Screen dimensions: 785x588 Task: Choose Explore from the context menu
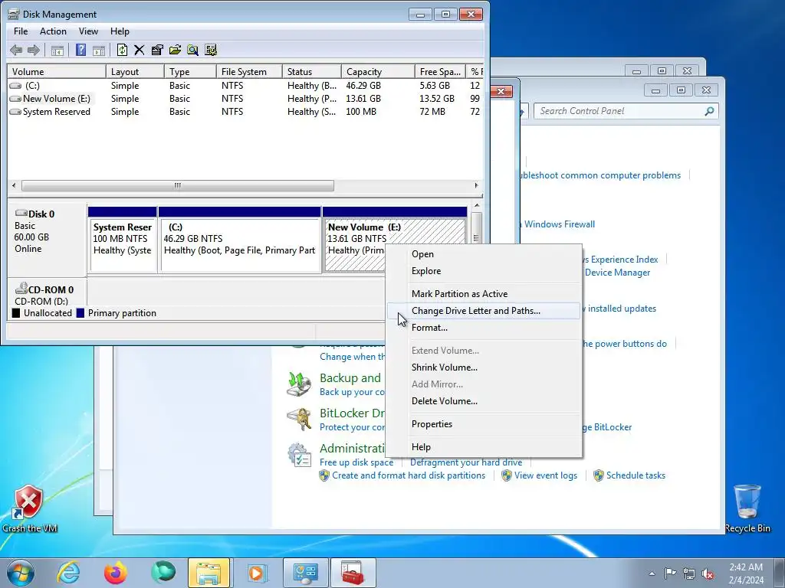point(484,271)
